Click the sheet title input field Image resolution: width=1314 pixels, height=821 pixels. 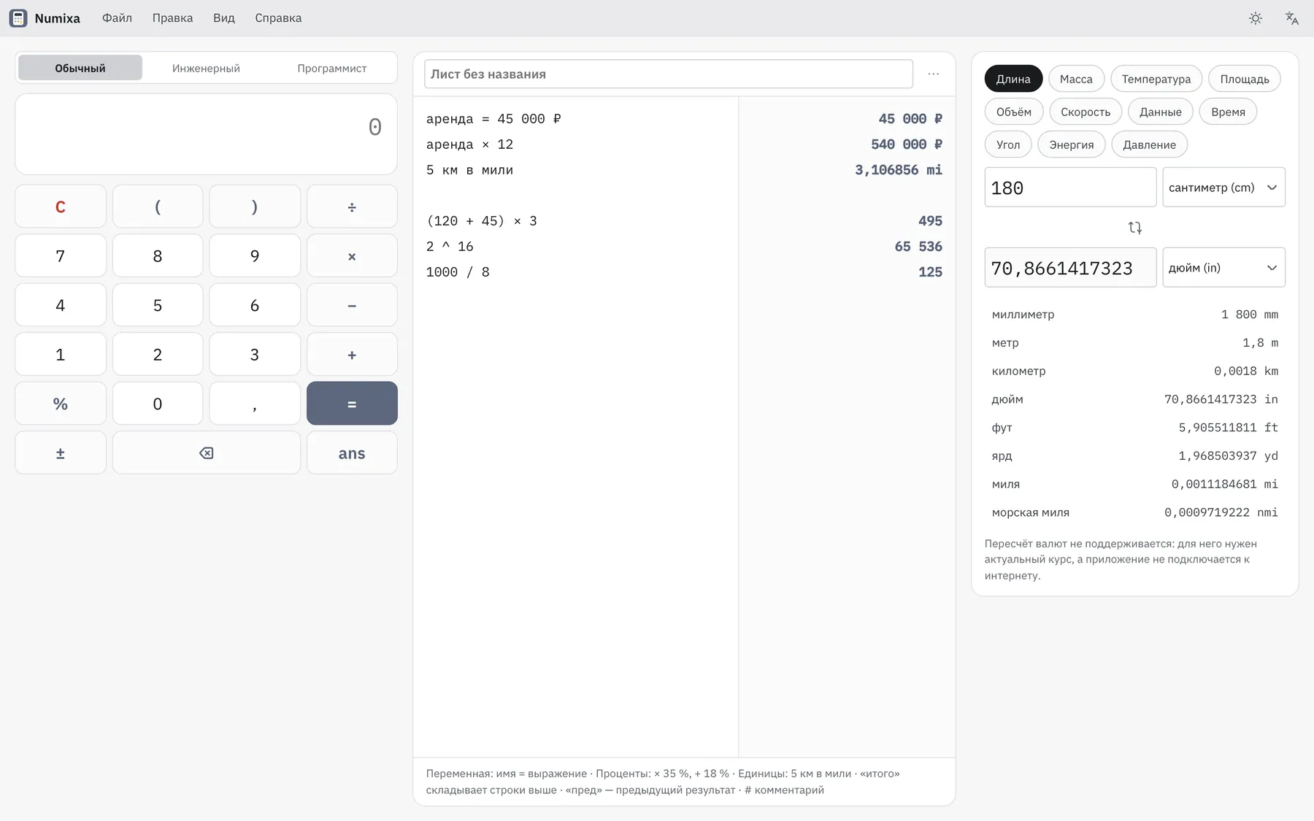669,74
